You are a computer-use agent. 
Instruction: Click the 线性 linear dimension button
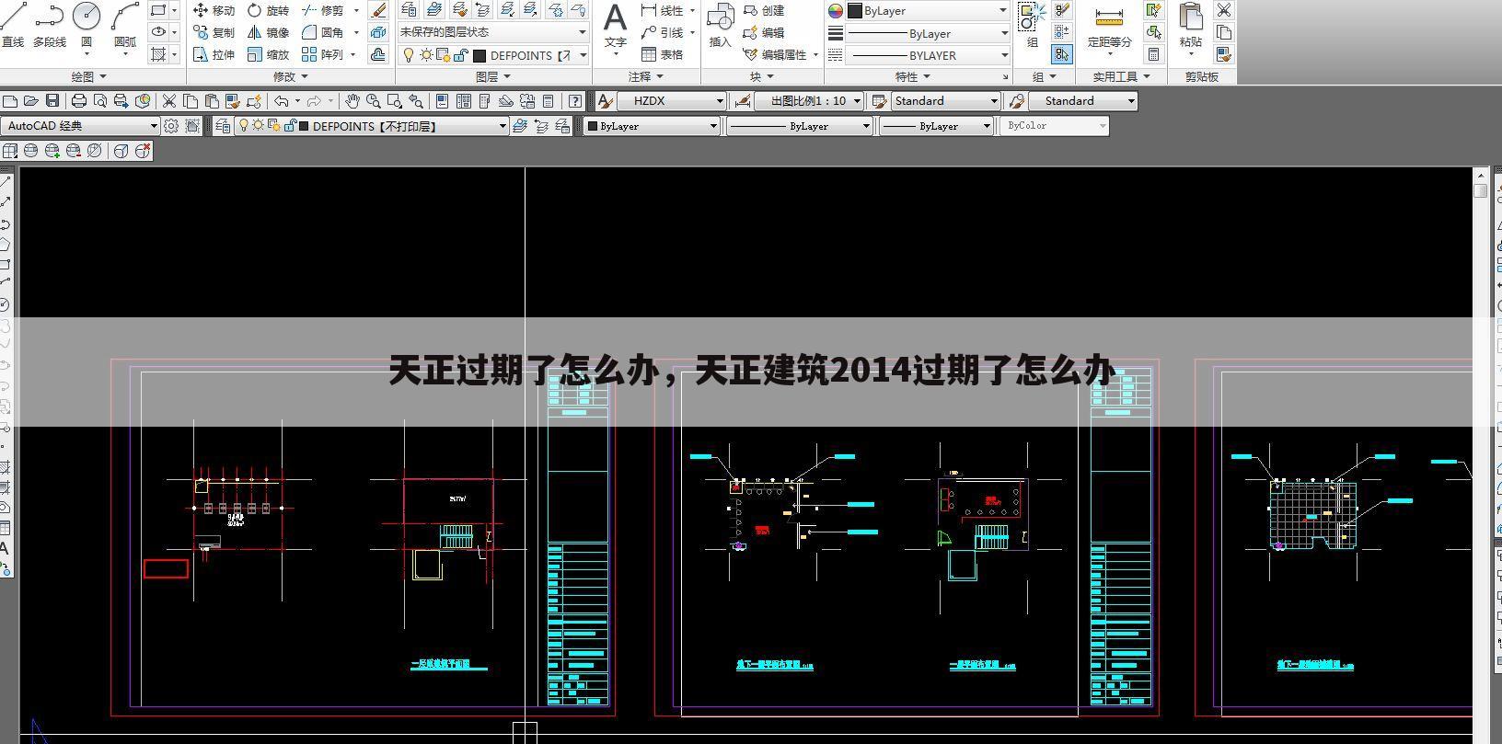click(663, 10)
